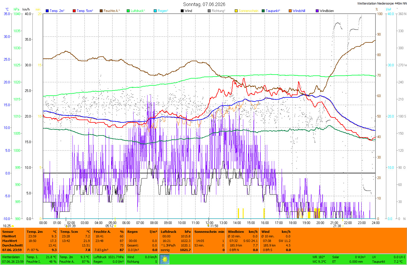Click the 'Temp. 2m*' legend label
407x265 pixels.
point(57,11)
